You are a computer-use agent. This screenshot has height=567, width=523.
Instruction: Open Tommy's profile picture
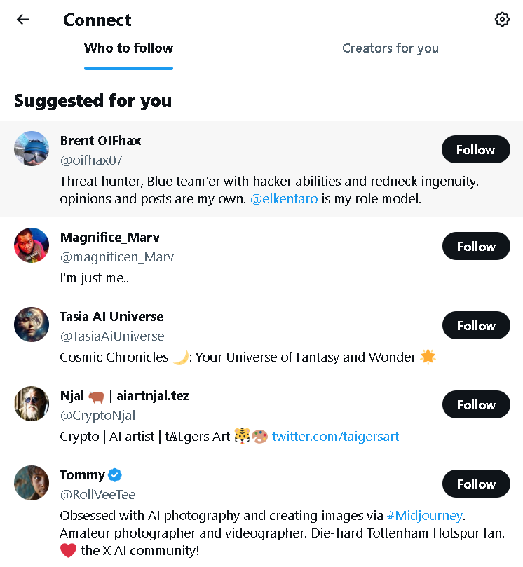pyautogui.click(x=32, y=483)
